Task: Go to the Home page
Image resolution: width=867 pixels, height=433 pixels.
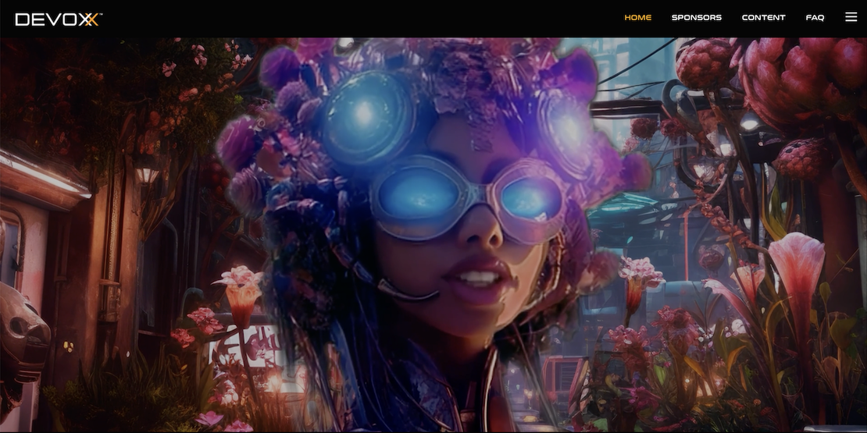Action: tap(637, 17)
